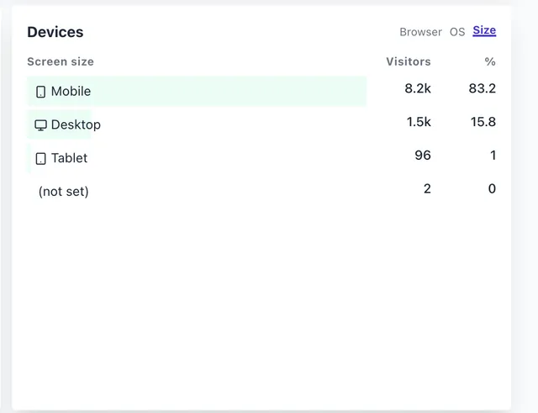The width and height of the screenshot is (538, 413).
Task: Click the Visitors column header
Action: click(409, 61)
